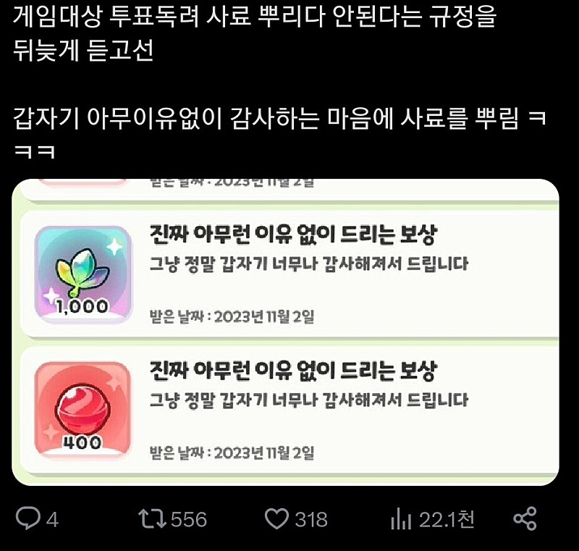
Task: Click the reply speech bubble icon
Action: 28,518
